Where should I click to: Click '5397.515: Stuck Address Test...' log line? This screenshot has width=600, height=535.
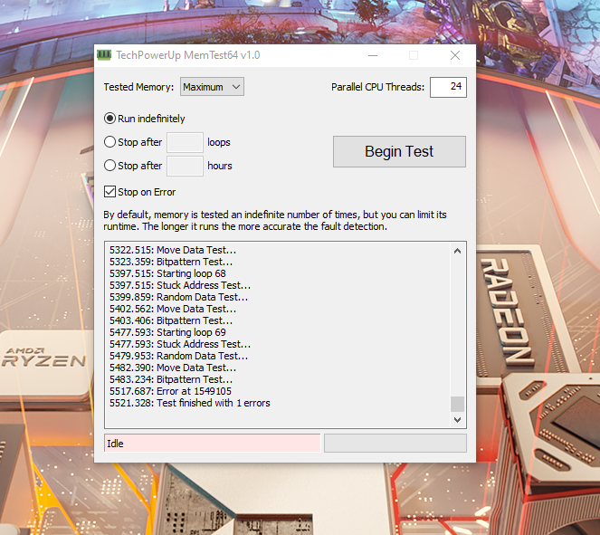pyautogui.click(x=180, y=285)
